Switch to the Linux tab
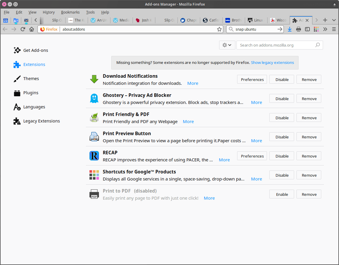This screenshot has width=339, height=265. tap(256, 20)
